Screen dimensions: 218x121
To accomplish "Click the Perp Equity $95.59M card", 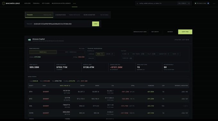I will click(41, 67).
